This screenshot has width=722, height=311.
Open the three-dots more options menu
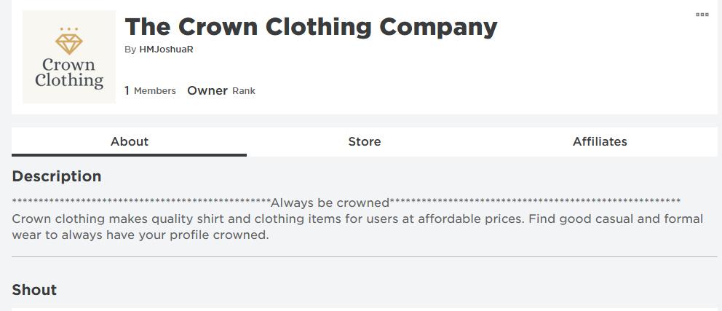coord(702,15)
